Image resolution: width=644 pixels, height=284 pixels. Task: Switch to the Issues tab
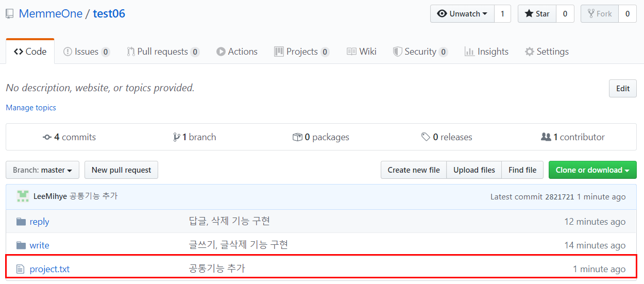(87, 52)
